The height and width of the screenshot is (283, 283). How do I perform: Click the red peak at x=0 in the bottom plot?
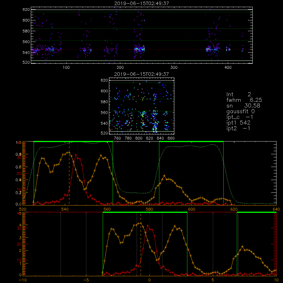[148, 226]
